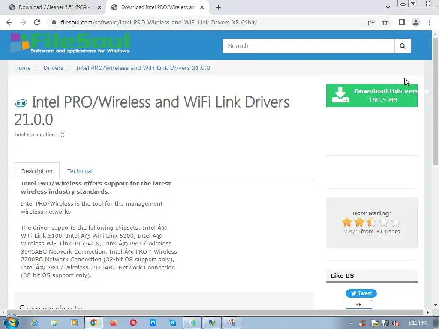Open the Snipping Tool taskbar item
439x329 pixels.
tap(232, 323)
